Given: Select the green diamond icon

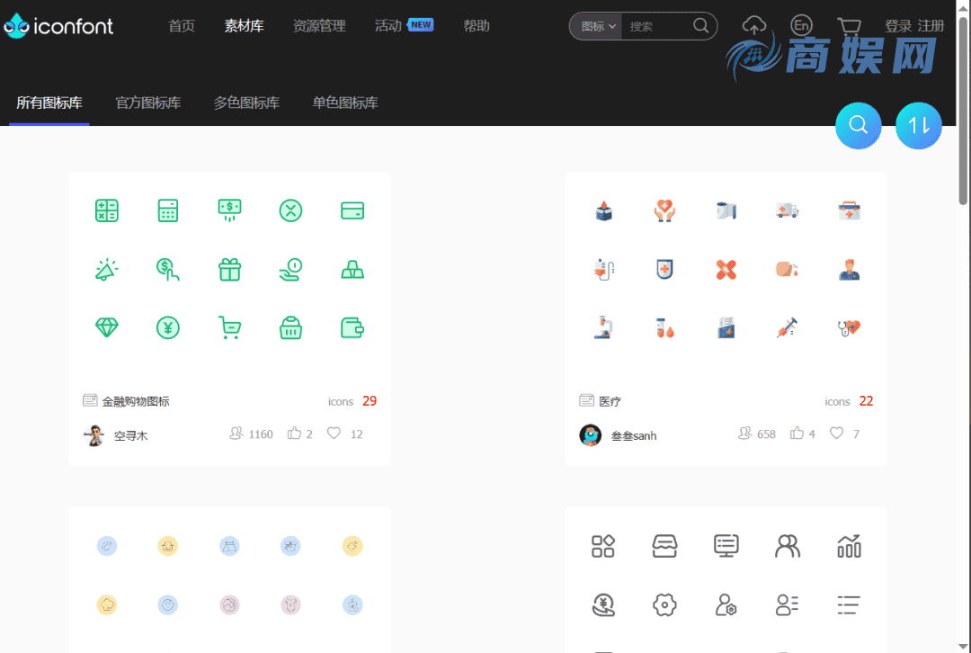Looking at the screenshot, I should [106, 327].
